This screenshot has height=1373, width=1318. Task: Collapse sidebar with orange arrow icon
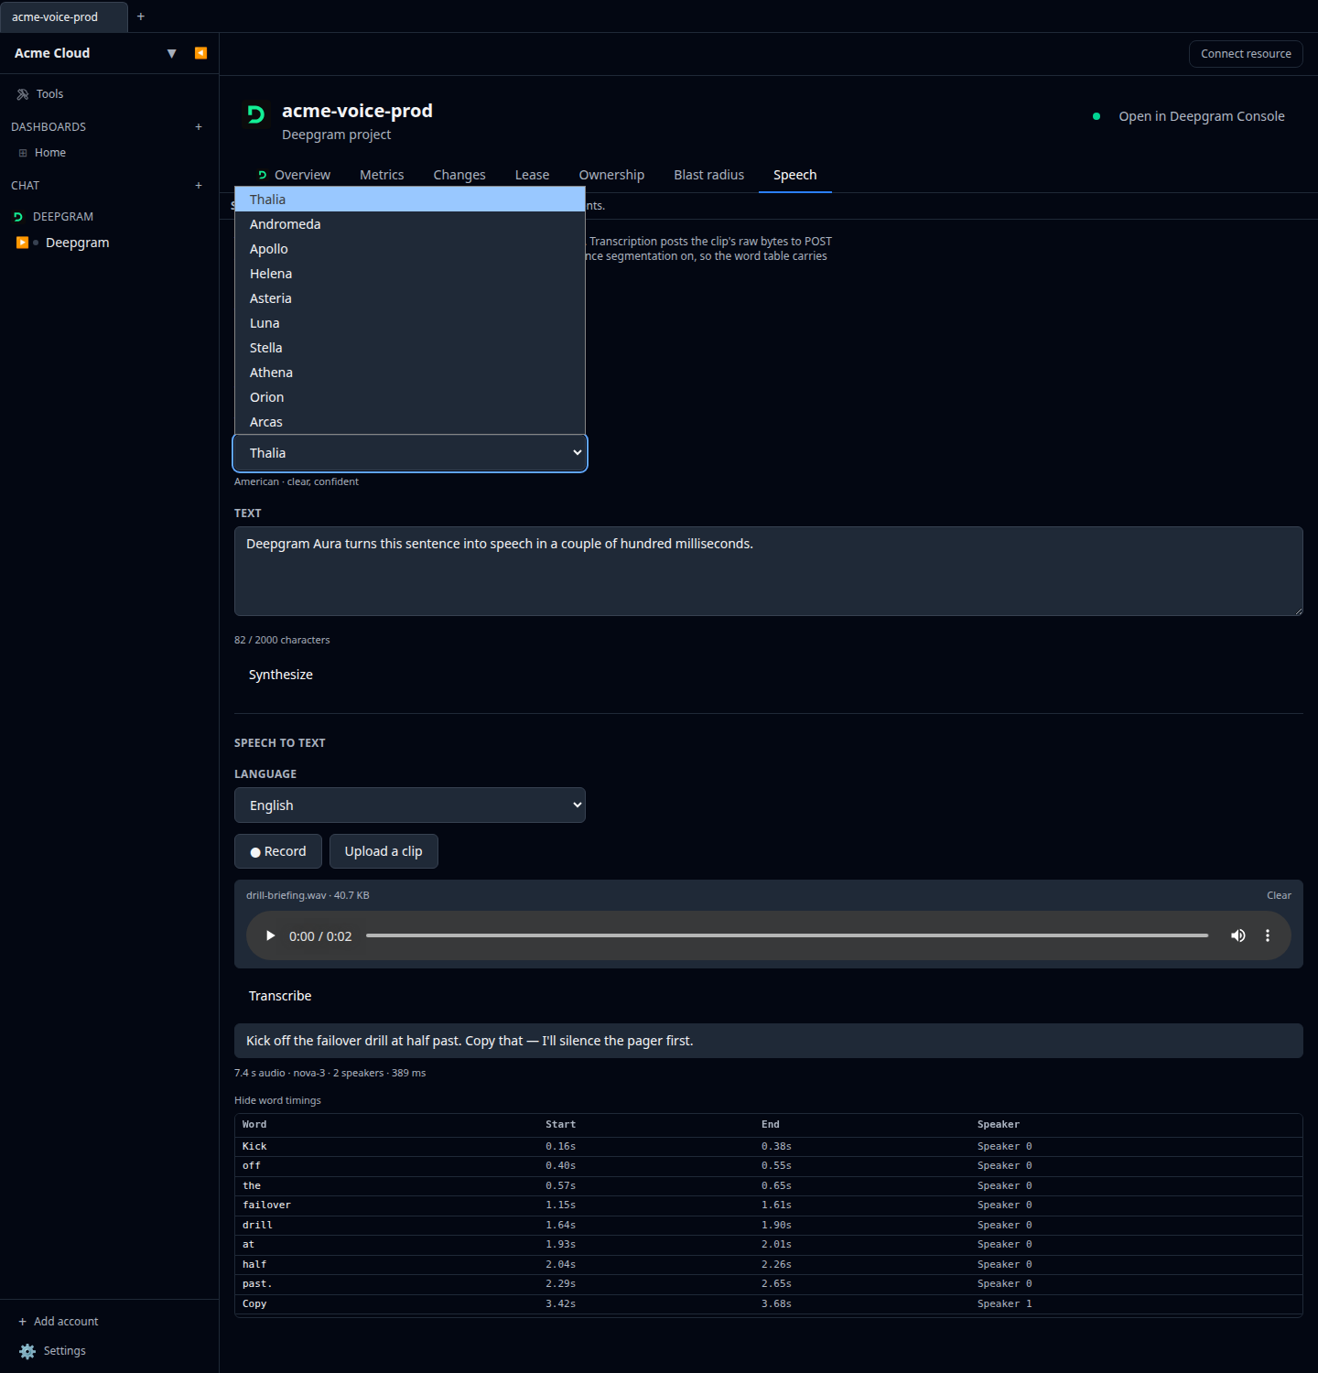[200, 53]
